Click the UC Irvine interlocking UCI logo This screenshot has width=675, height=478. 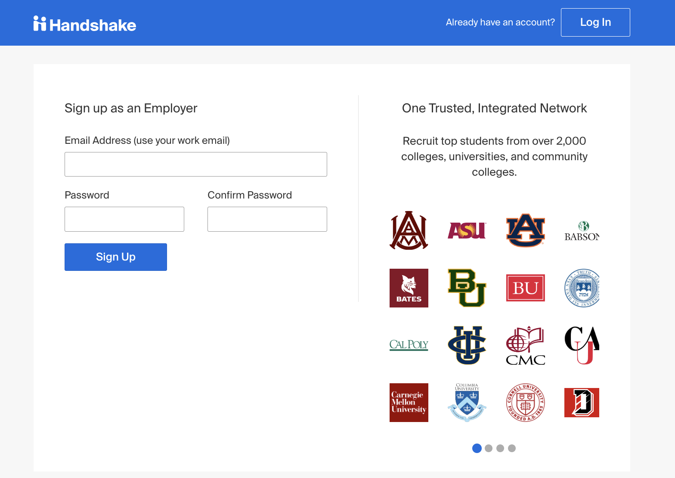[x=467, y=345]
